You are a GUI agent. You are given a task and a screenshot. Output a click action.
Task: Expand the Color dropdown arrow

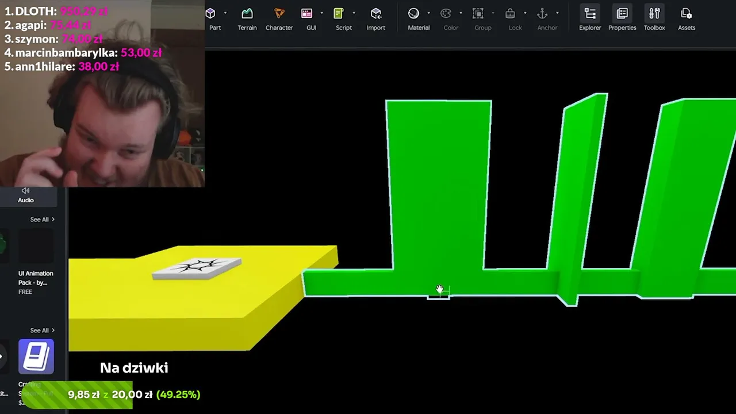[461, 13]
